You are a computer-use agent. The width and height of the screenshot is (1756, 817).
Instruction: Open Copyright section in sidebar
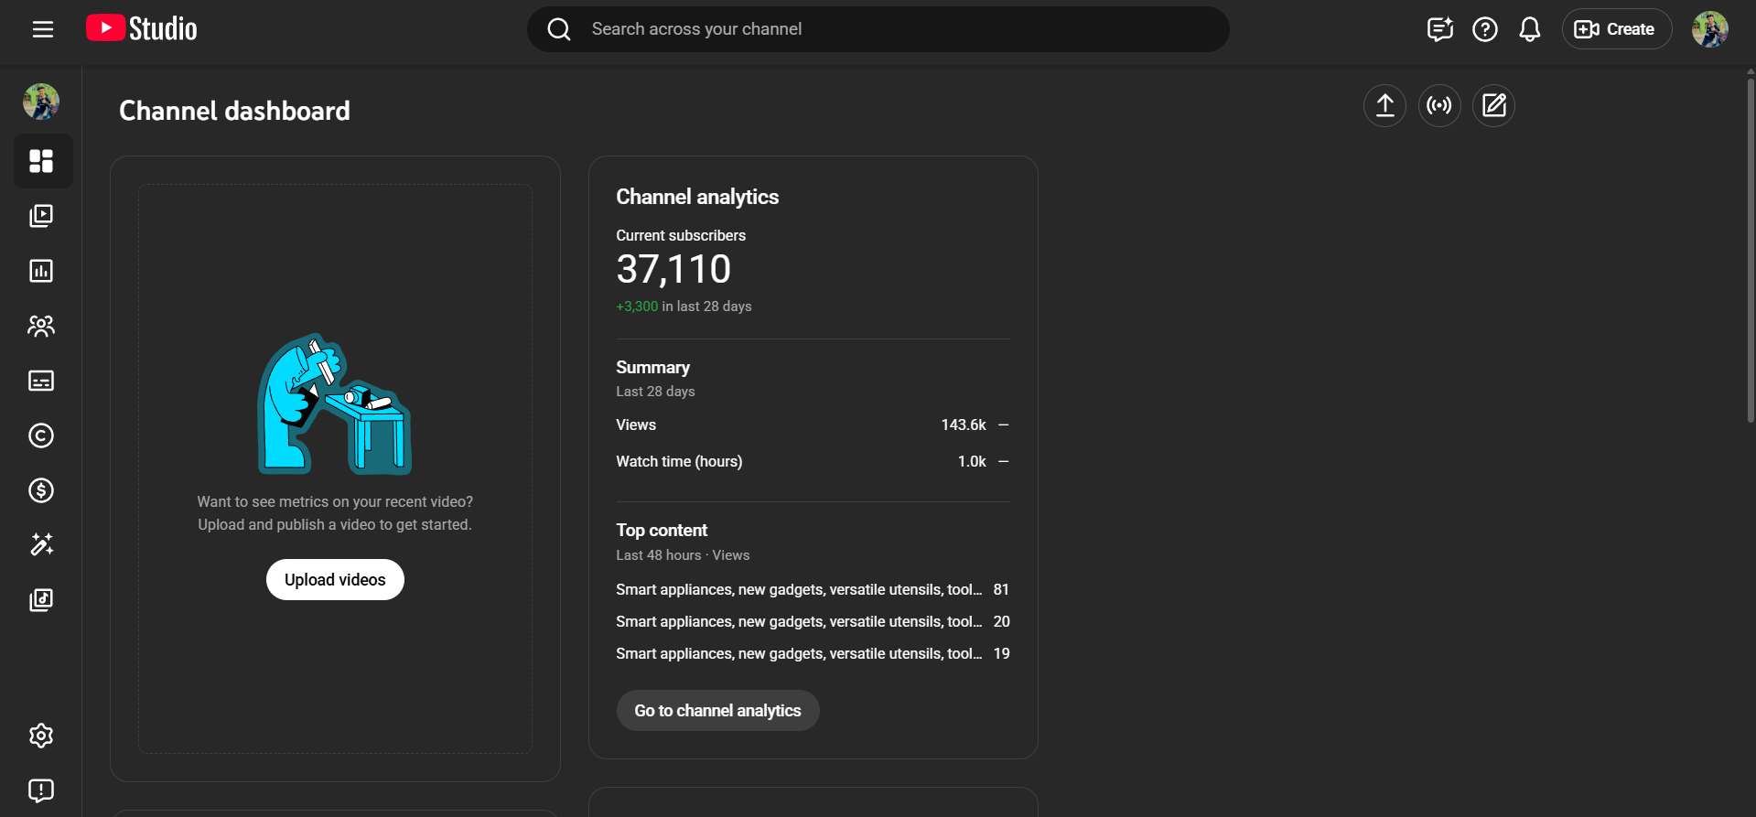click(41, 435)
